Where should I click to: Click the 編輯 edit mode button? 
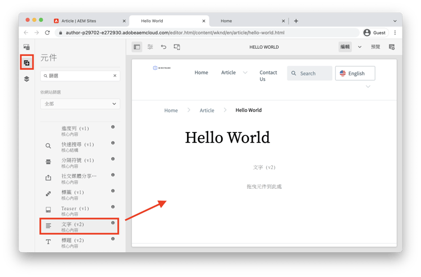coord(345,47)
